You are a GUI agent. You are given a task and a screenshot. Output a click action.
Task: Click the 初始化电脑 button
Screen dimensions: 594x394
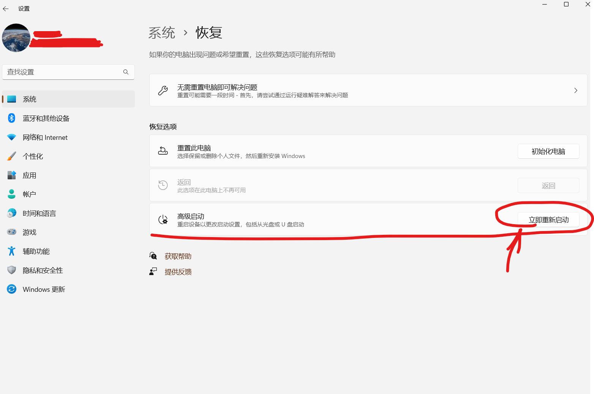click(548, 151)
